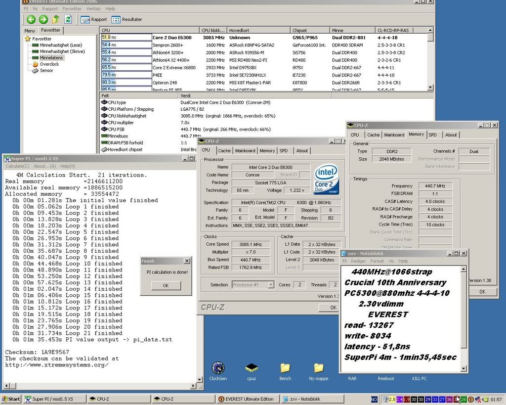Click the left arrow of Super PI horizontal scrollbar
Image resolution: width=506 pixels, height=405 pixels.
6,386
